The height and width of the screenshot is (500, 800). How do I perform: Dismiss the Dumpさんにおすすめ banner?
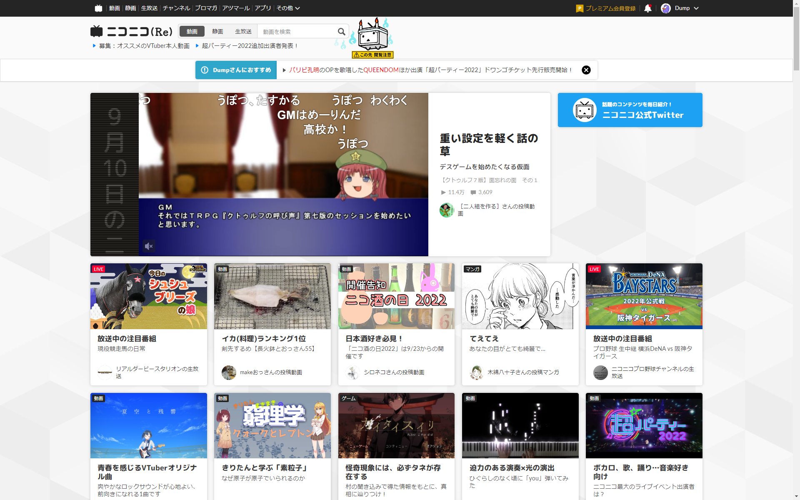(x=587, y=70)
